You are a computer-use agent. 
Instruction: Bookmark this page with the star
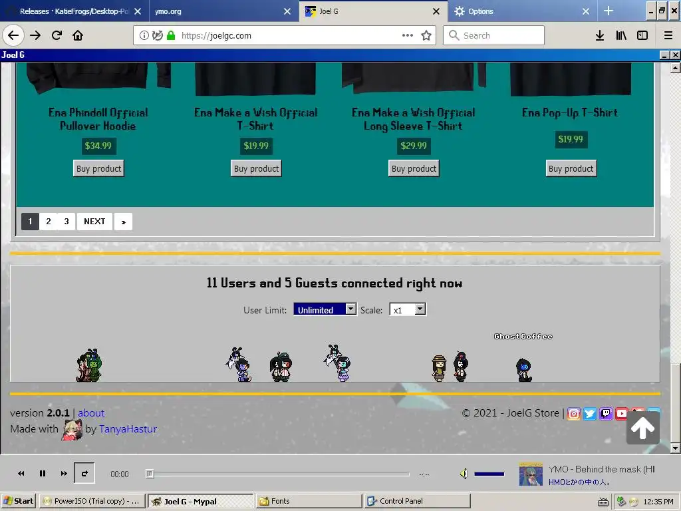[426, 35]
